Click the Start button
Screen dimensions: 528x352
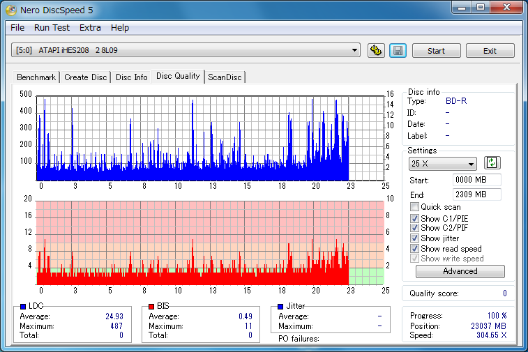pos(436,50)
